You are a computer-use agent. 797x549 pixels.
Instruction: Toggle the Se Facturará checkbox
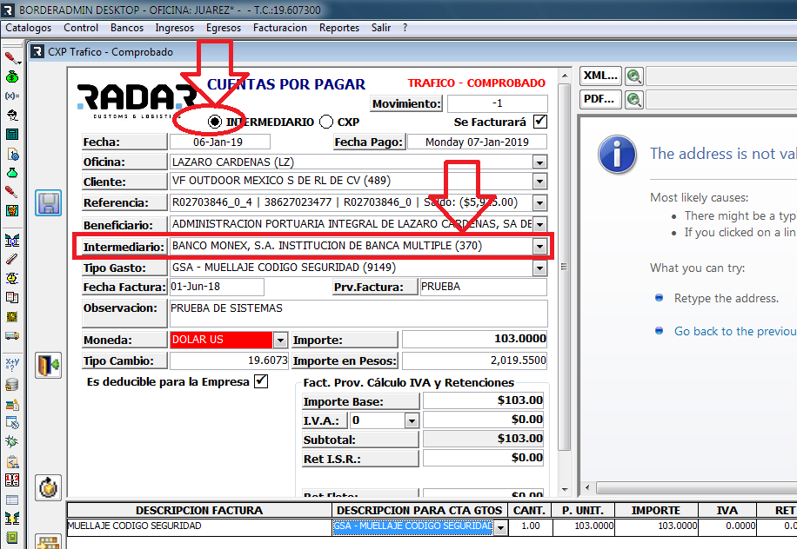click(540, 122)
